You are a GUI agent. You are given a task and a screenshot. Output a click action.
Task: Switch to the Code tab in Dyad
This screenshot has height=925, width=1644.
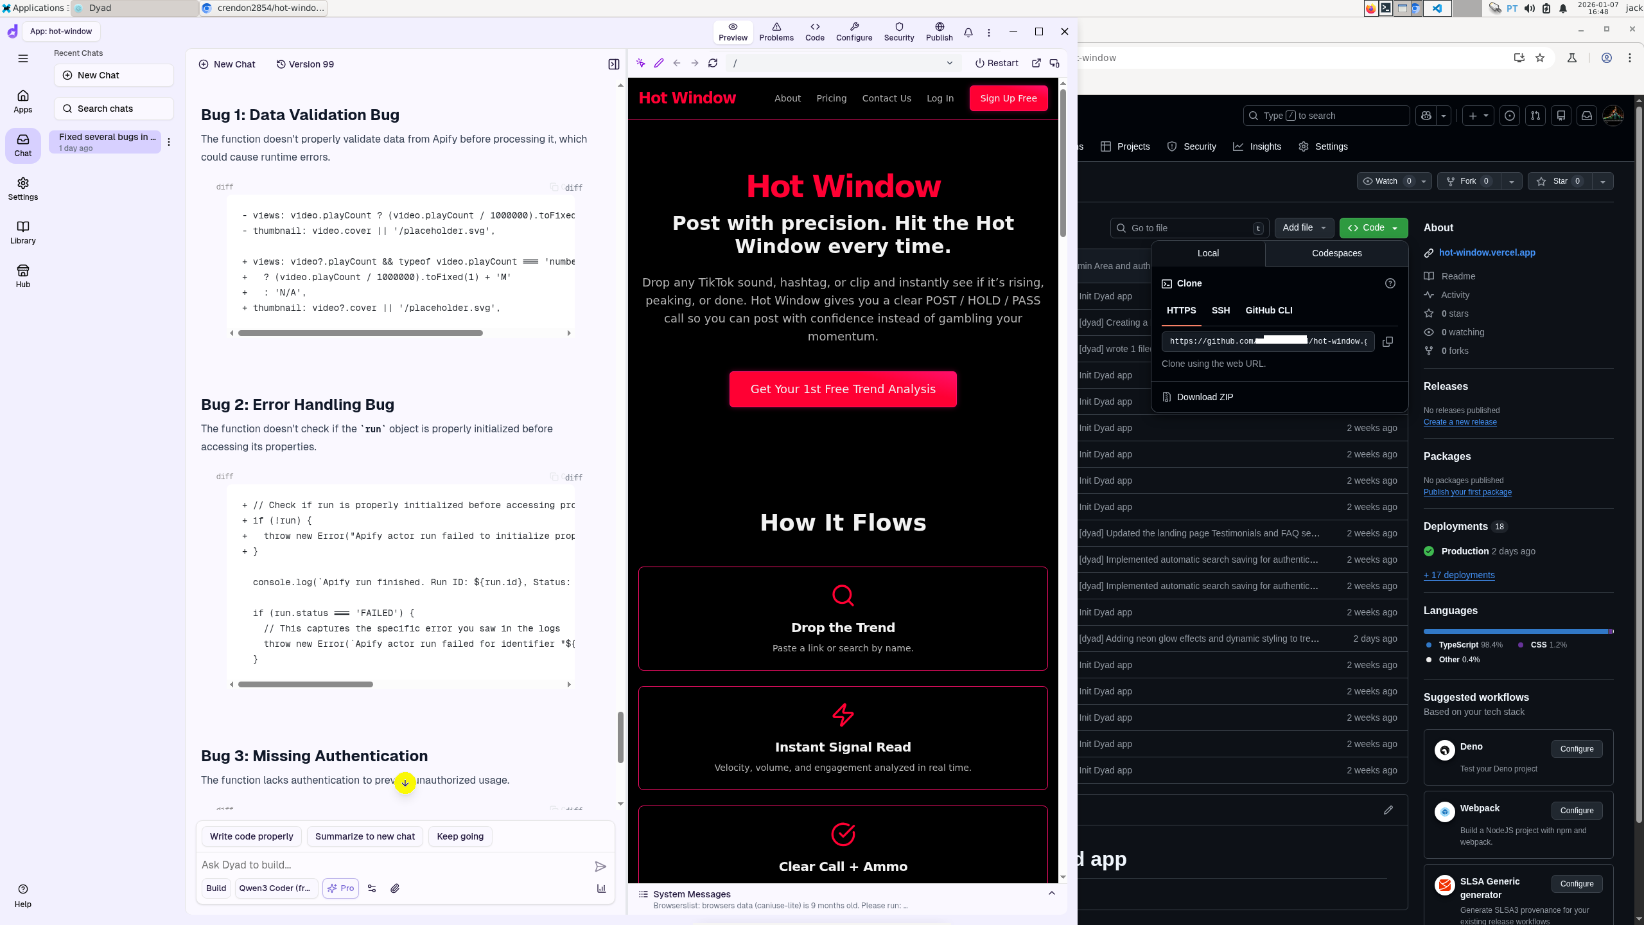pyautogui.click(x=815, y=31)
